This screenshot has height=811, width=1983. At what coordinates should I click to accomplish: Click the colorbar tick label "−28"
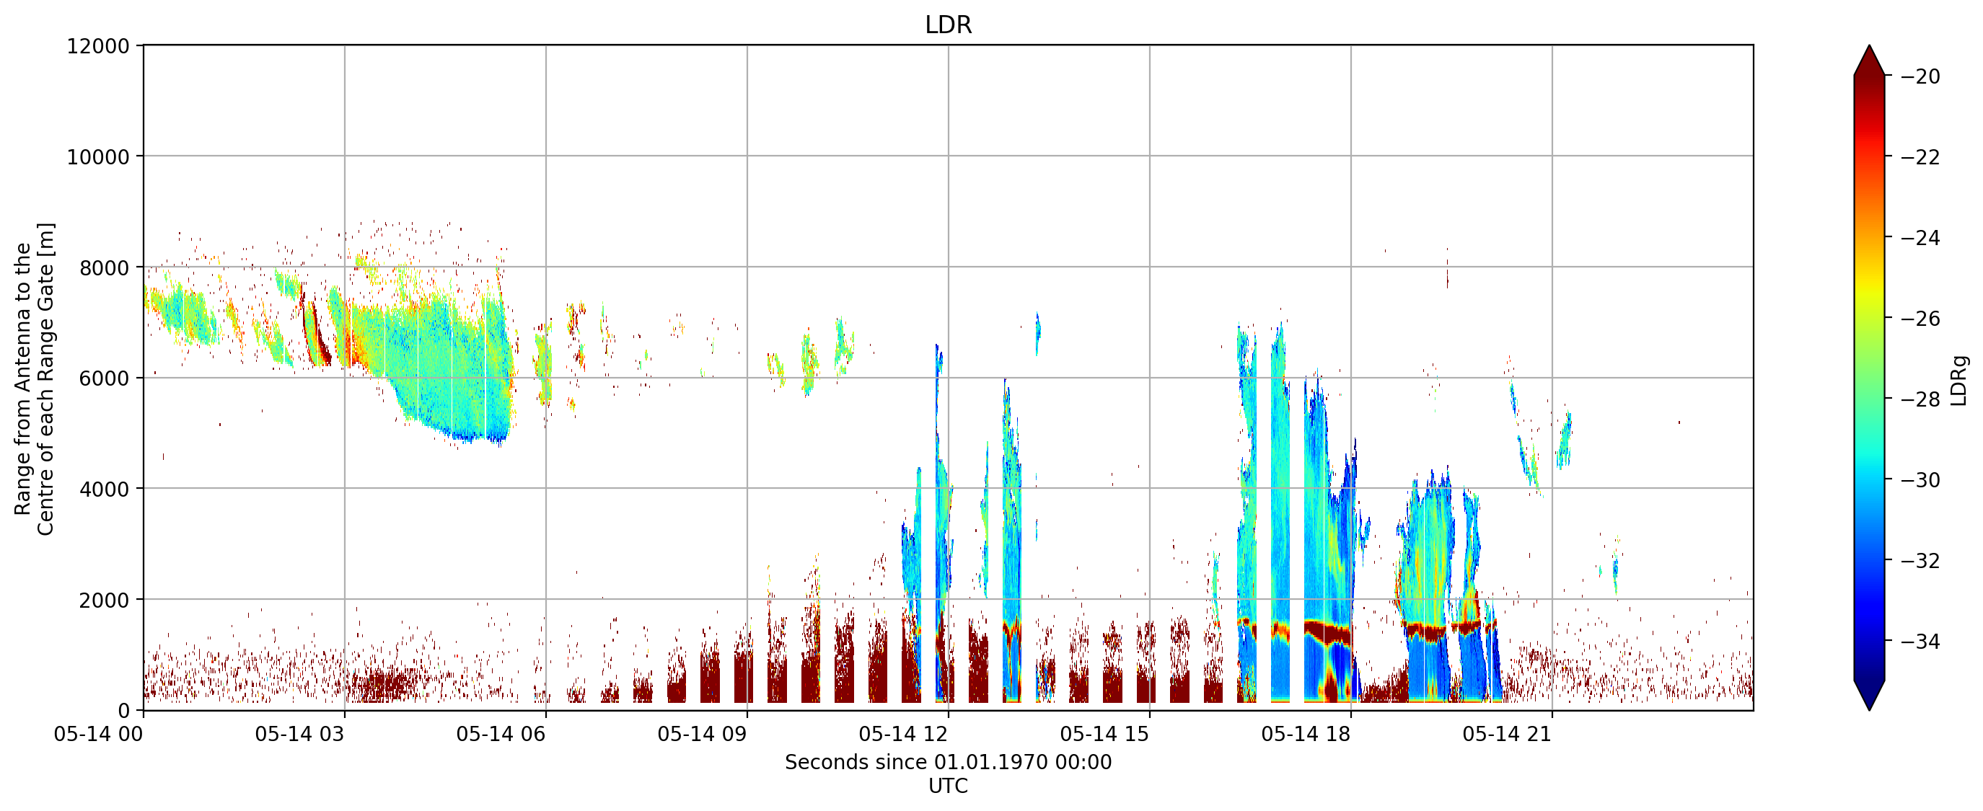[x=1920, y=399]
